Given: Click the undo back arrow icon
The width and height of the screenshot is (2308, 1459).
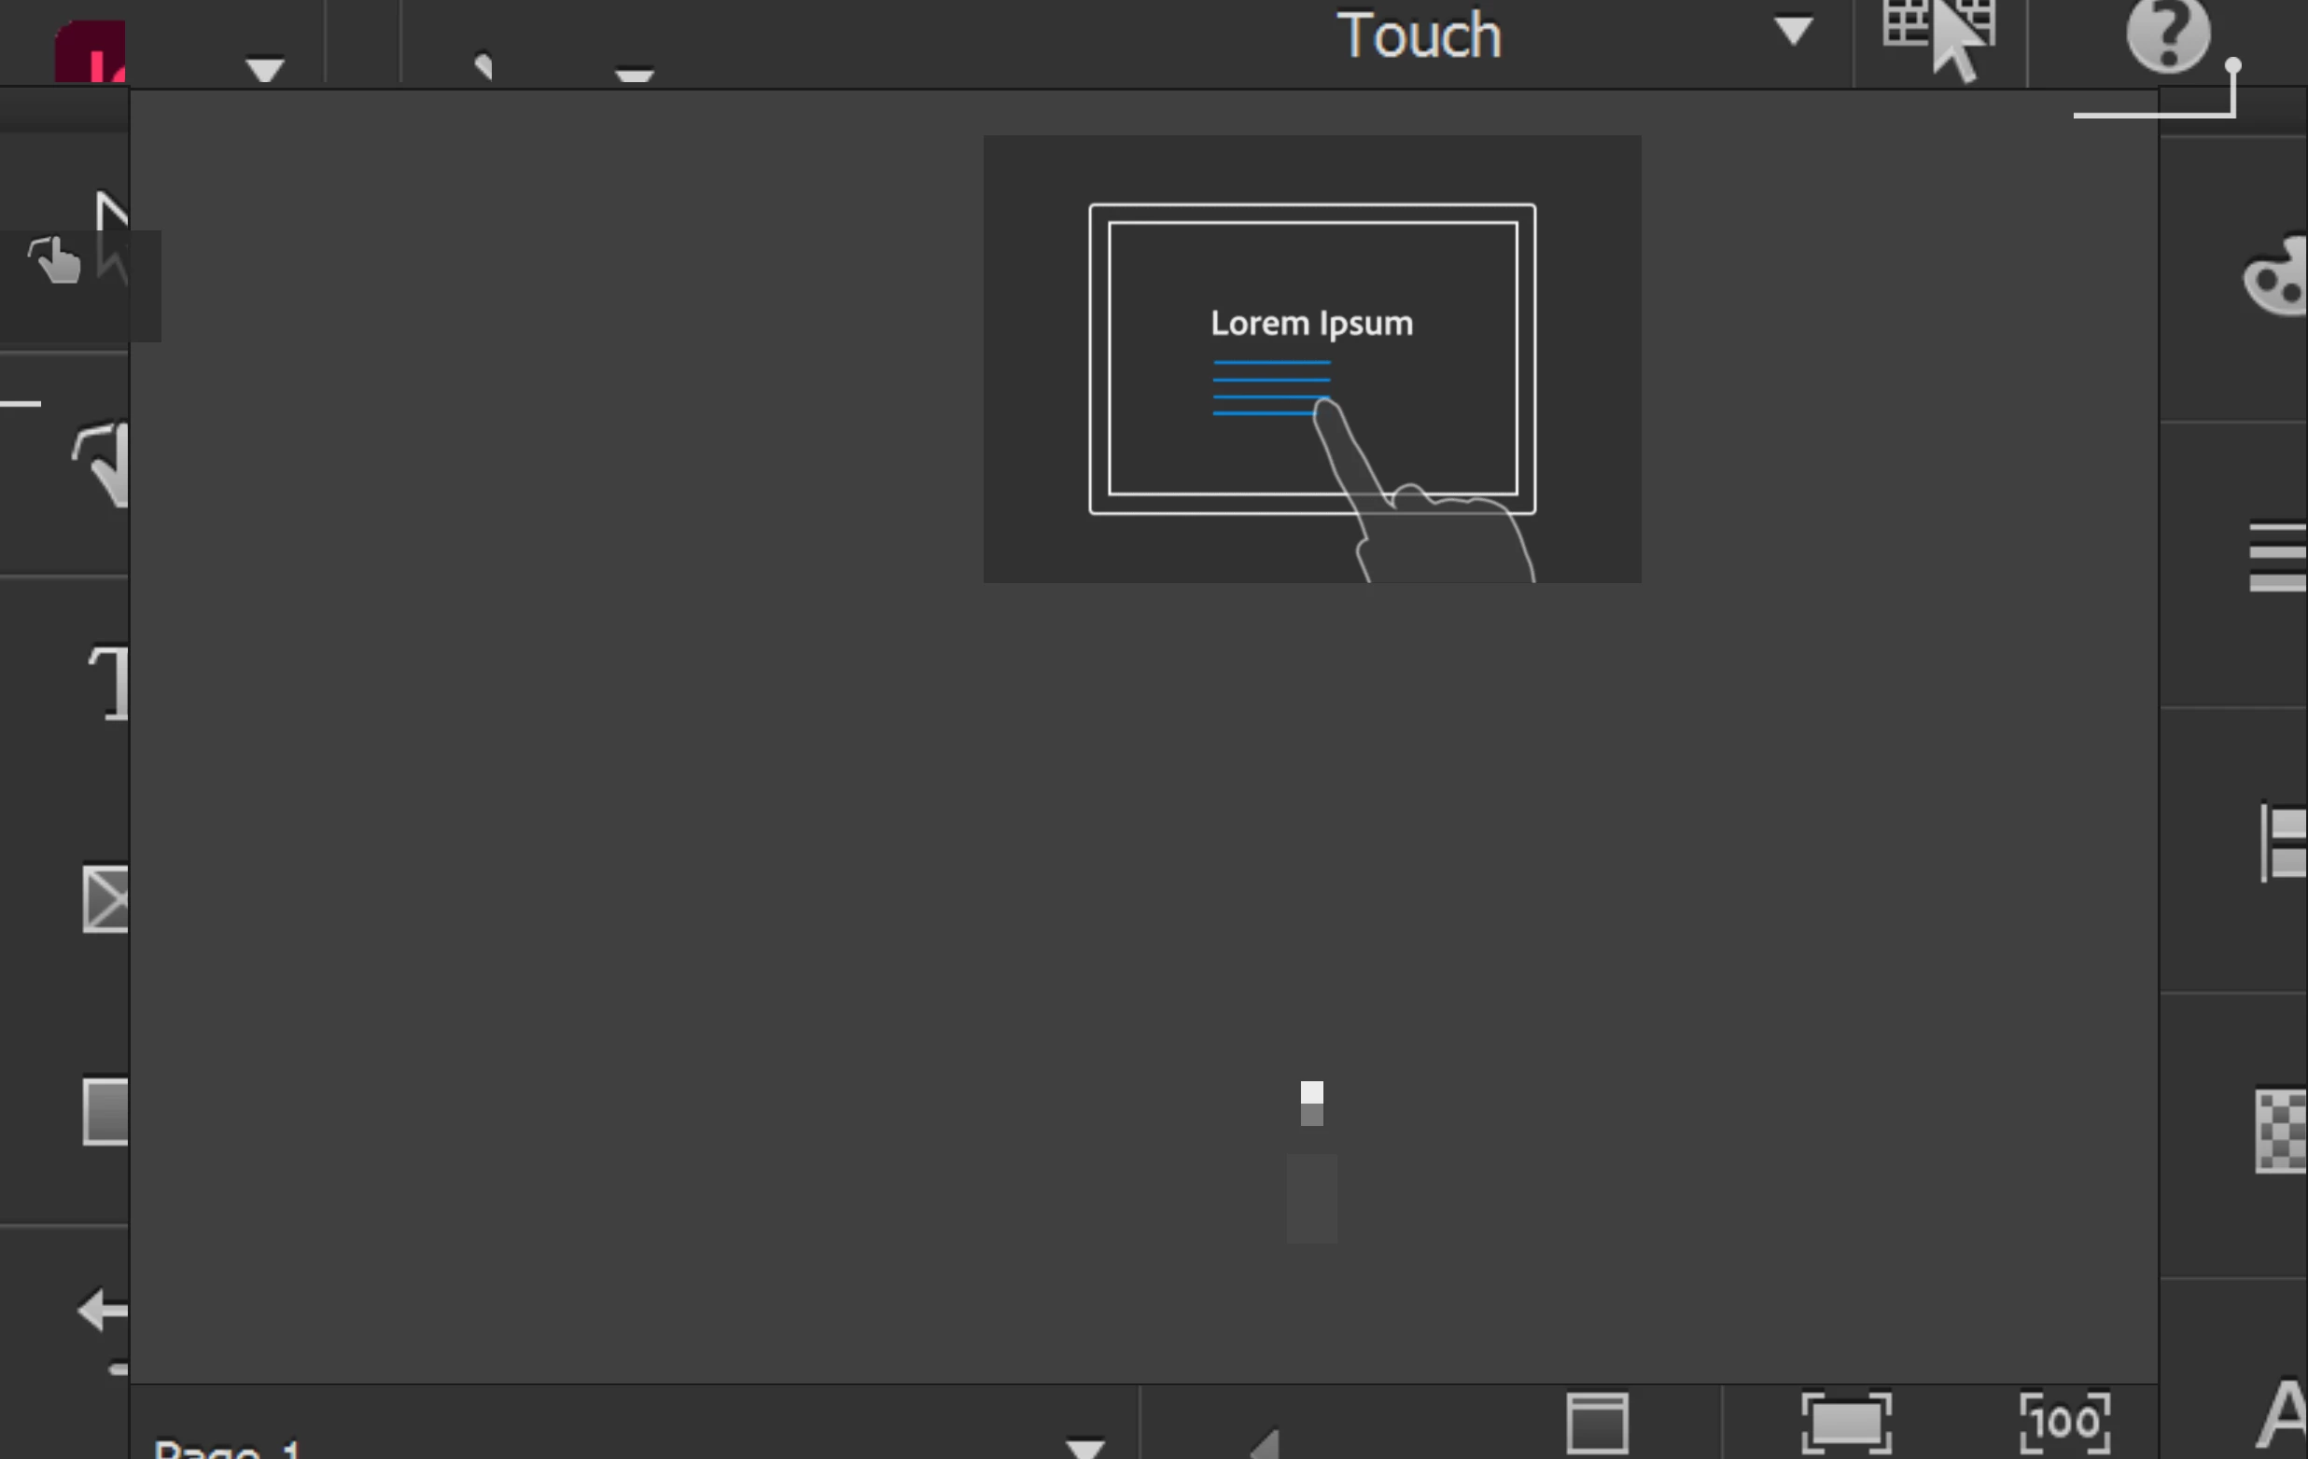Looking at the screenshot, I should (104, 1310).
